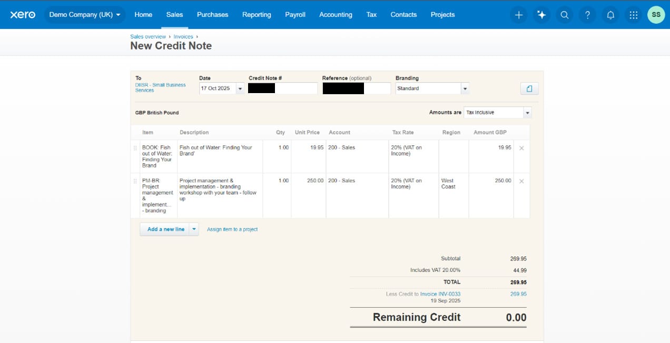Click the AI assistant sparkle icon
Viewport: 670px width, 343px height.
coord(541,15)
